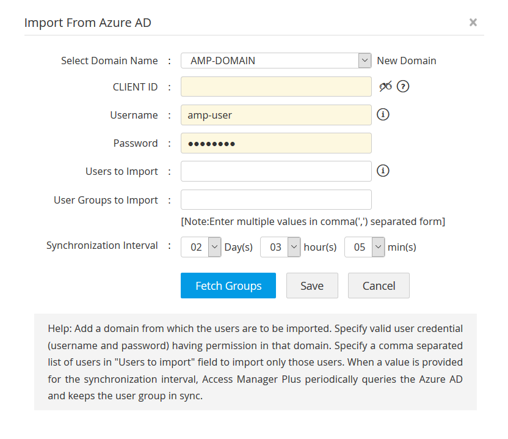Close the Import From Azure AD dialog

(473, 23)
